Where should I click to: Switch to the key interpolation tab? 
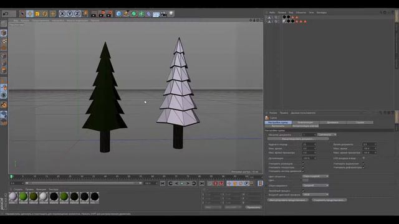tap(305, 126)
